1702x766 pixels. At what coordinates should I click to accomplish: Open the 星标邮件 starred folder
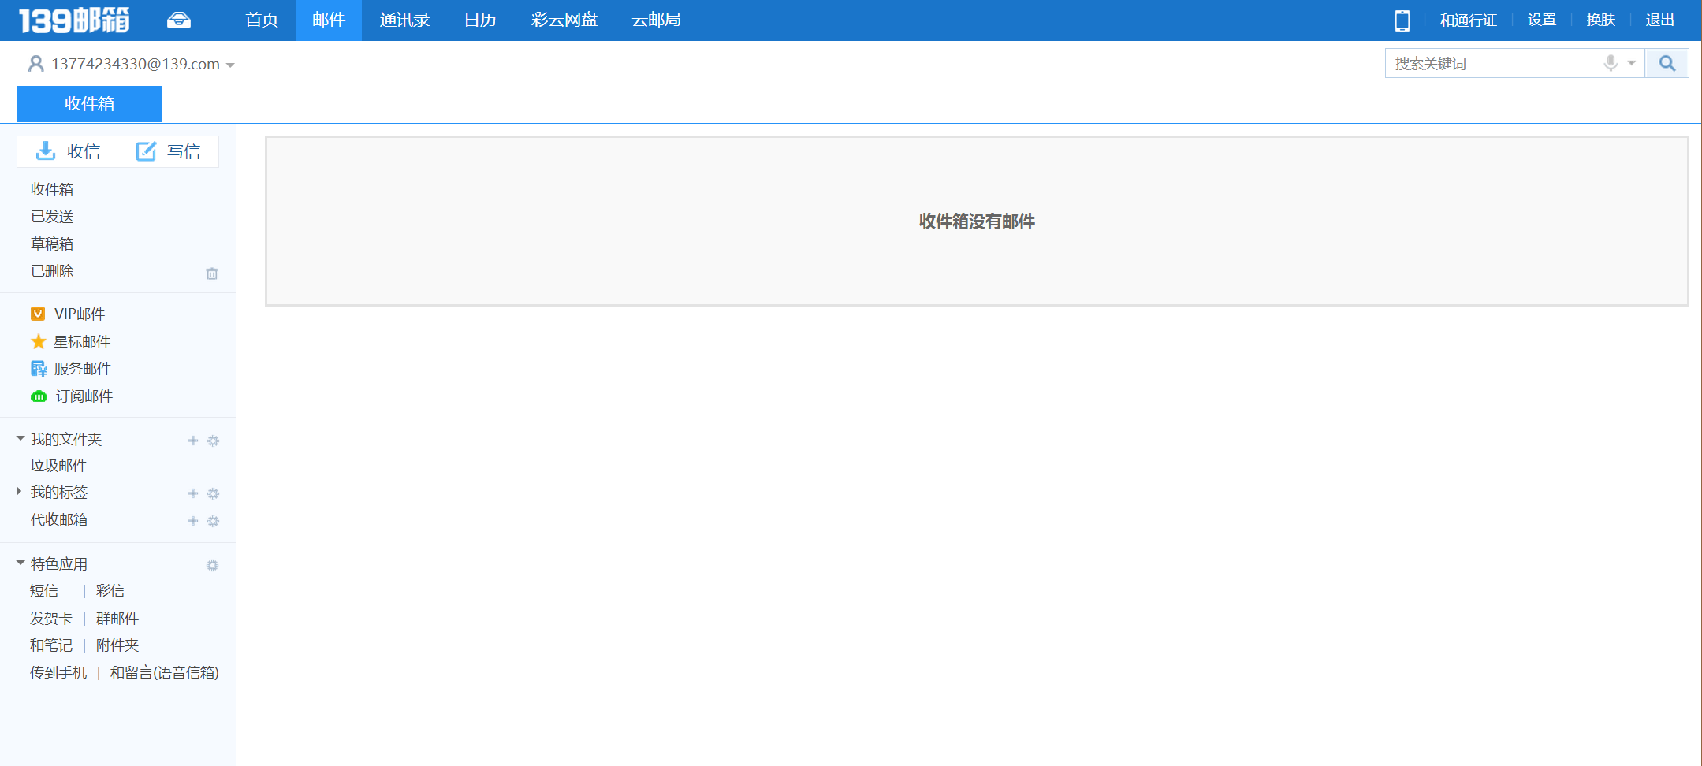[x=81, y=341]
